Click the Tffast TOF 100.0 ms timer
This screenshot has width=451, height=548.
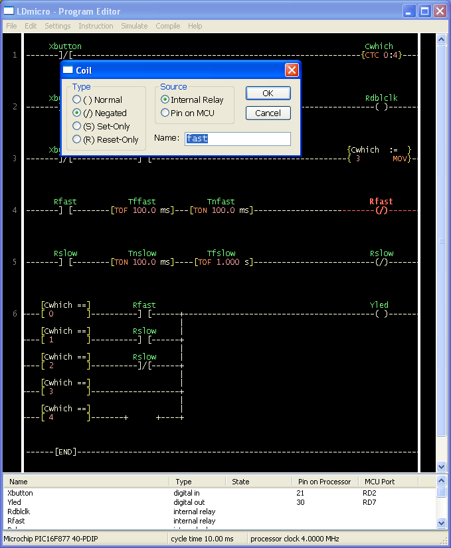point(142,210)
